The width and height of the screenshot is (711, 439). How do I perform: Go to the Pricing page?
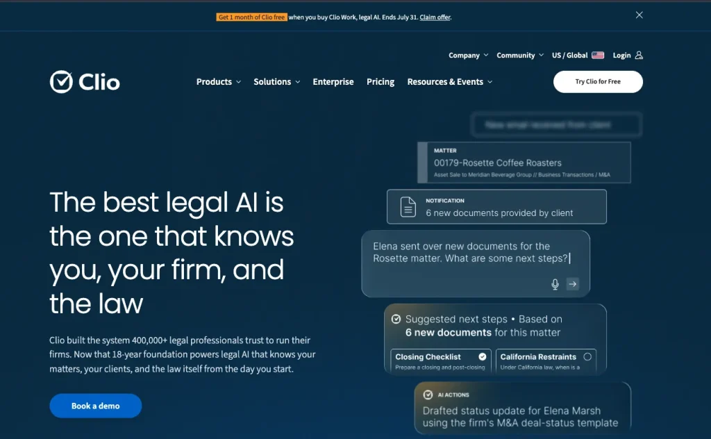click(x=380, y=82)
